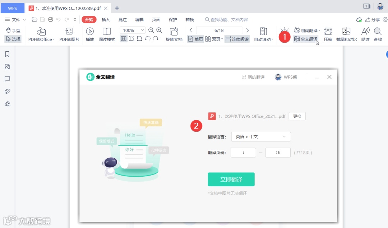This screenshot has height=228, width=388.
Task: Edit the page number field 6/18
Action: (219, 30)
